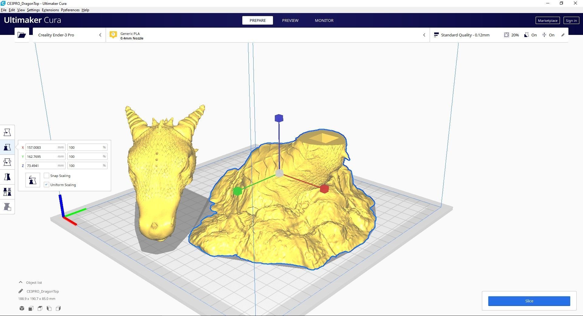Click the green Y-axis scale handle
The image size is (583, 316).
(x=237, y=191)
